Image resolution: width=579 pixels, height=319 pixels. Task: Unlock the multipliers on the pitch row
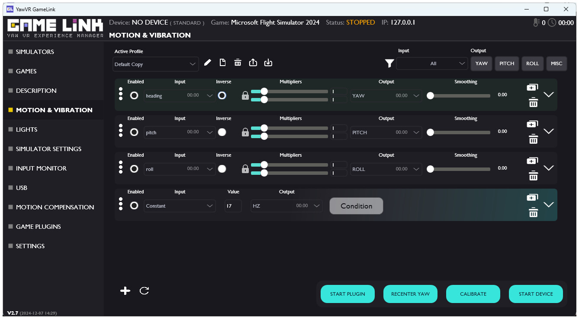245,132
